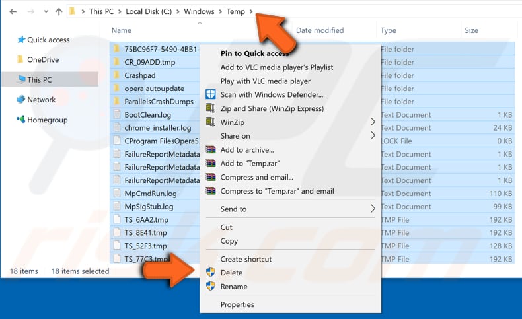The image size is (522, 319).
Task: Open Homegroup in navigation pane
Action: coord(48,120)
